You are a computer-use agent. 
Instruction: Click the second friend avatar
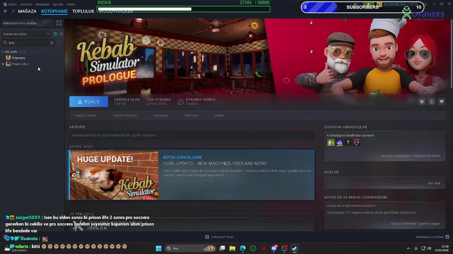pos(339,143)
